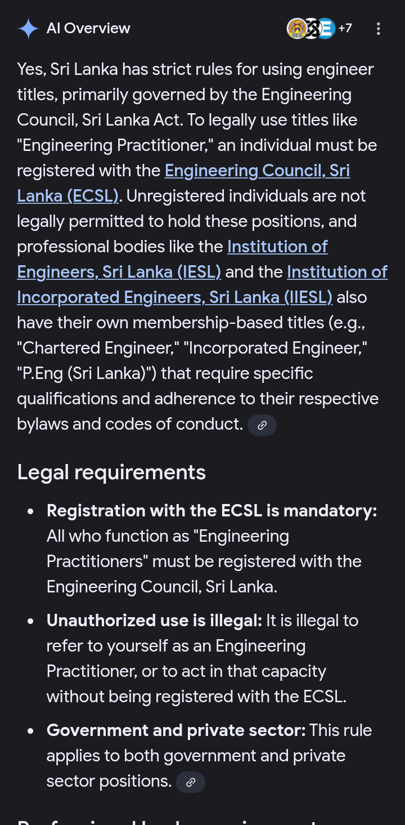Open the Engineering Council, Sri Lanka link

click(257, 171)
